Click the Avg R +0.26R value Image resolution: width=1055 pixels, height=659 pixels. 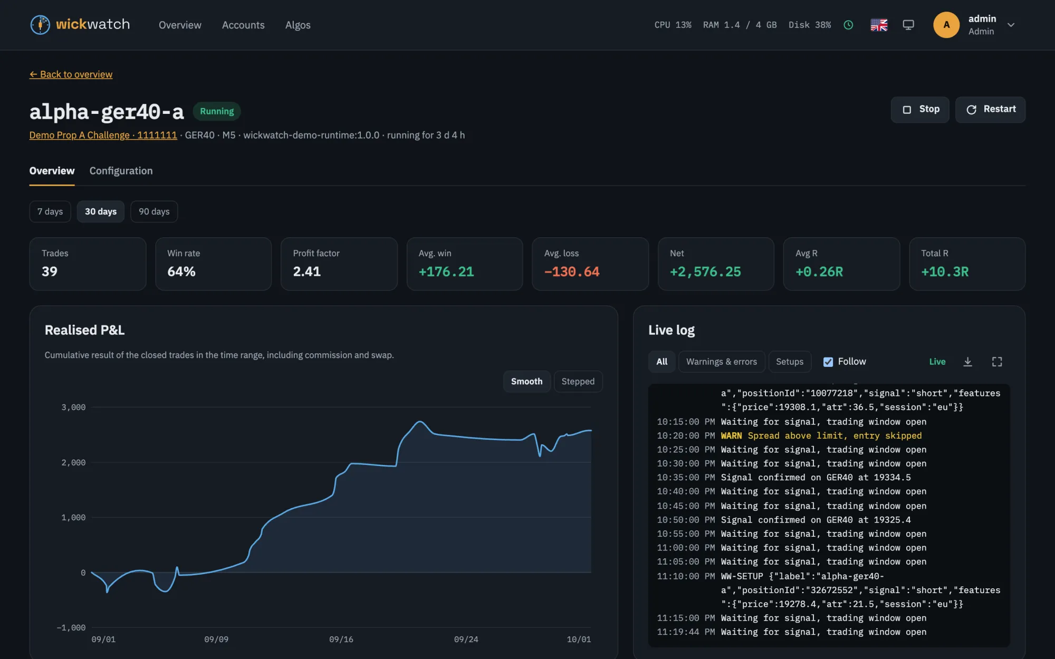coord(819,272)
